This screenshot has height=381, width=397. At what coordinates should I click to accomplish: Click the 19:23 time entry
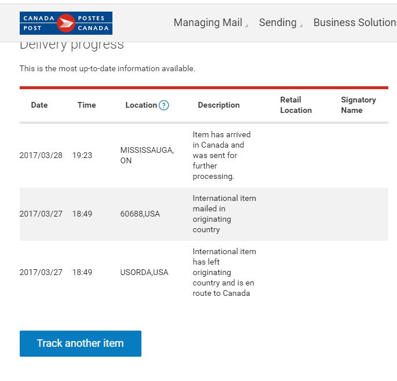82,155
